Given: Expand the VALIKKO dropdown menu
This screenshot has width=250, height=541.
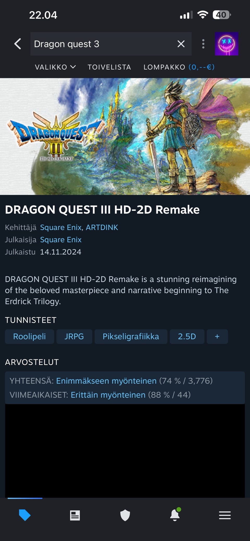Looking at the screenshot, I should point(55,67).
